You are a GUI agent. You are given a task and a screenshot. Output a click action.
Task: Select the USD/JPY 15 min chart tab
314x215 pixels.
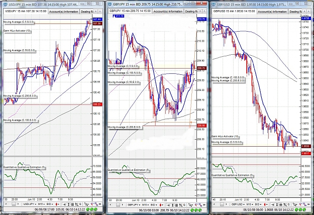(26, 11)
